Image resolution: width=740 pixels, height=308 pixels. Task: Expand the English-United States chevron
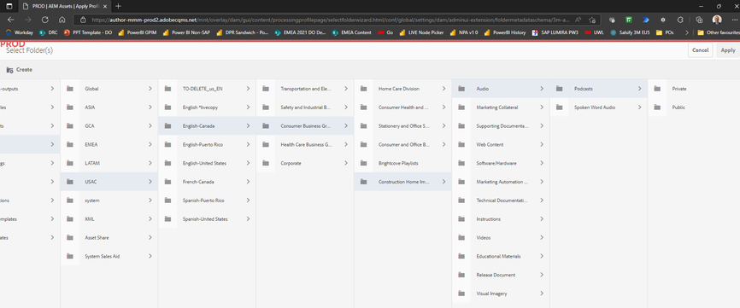(x=248, y=163)
